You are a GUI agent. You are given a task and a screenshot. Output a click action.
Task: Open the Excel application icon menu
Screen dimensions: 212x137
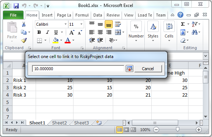[x=6, y=6]
